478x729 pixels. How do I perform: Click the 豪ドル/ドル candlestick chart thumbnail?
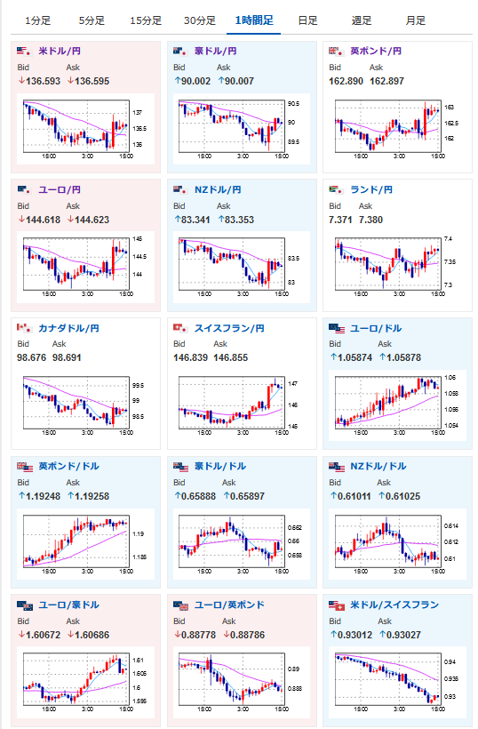241,544
